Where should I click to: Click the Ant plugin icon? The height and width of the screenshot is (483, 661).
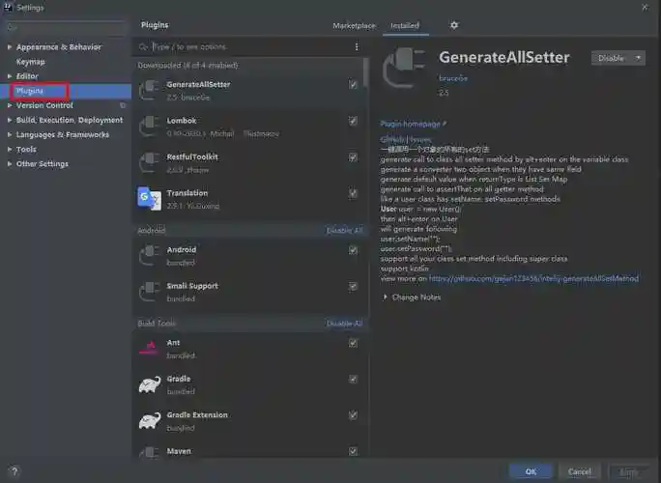pyautogui.click(x=149, y=348)
